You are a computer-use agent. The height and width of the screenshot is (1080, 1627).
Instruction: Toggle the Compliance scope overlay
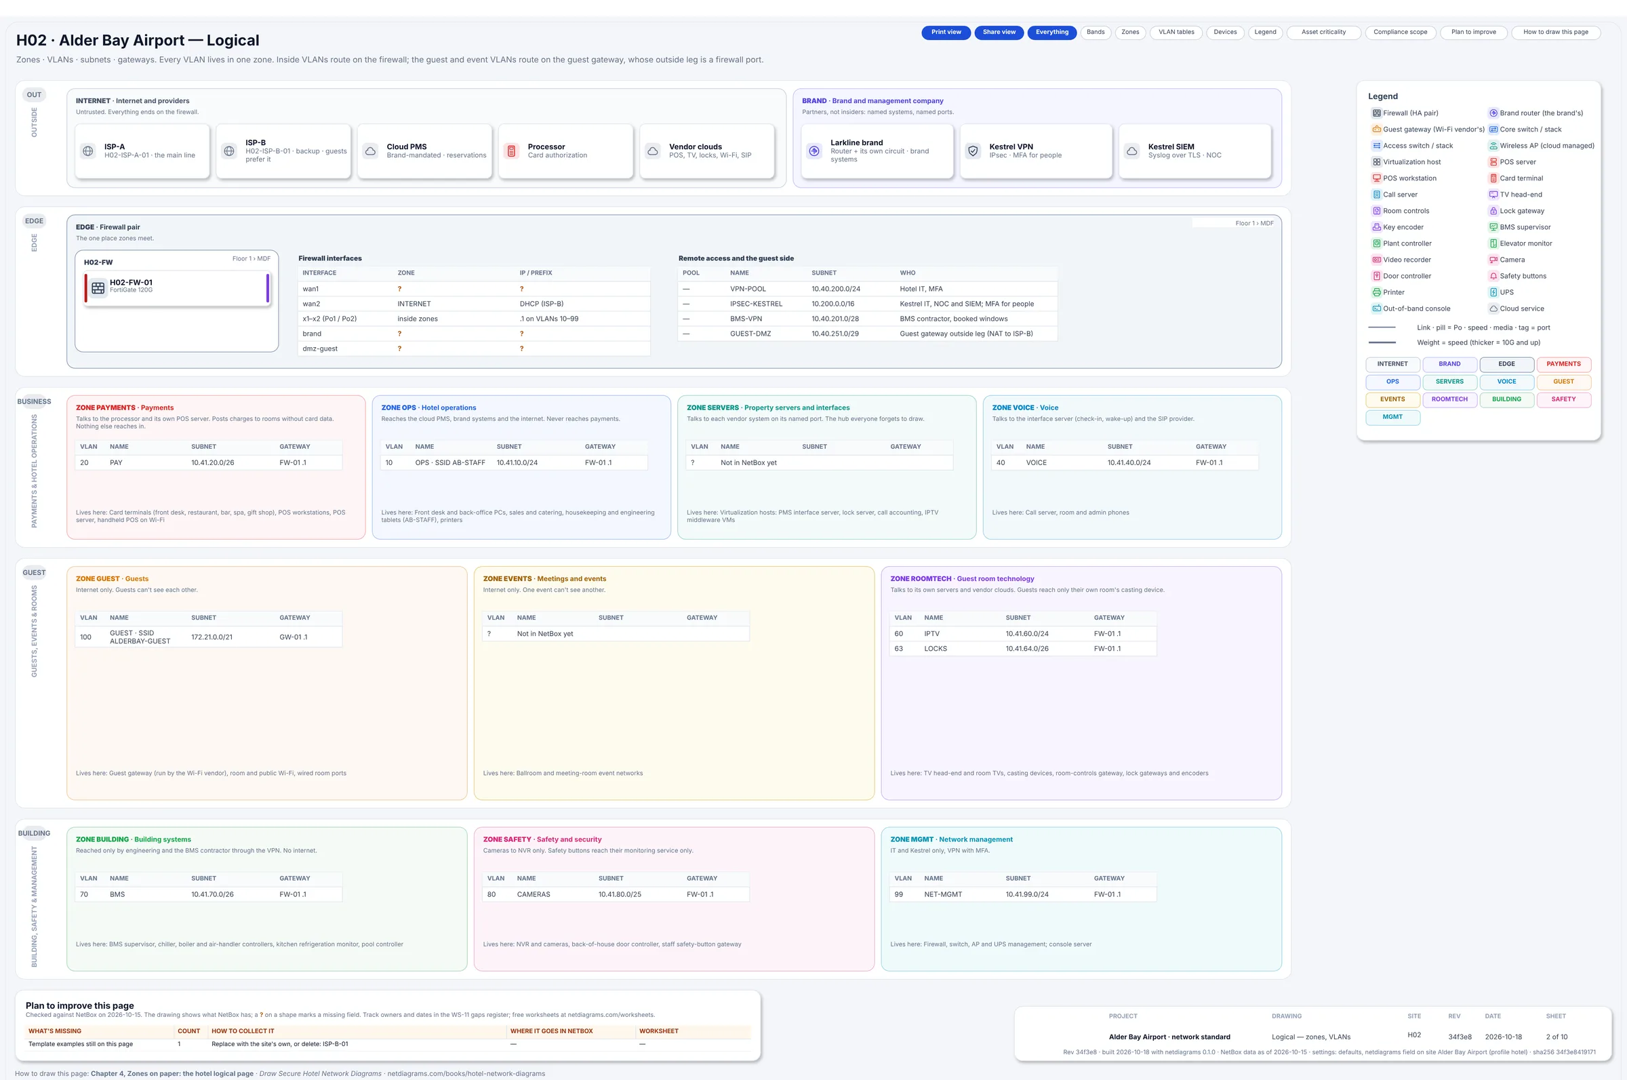tap(1401, 33)
